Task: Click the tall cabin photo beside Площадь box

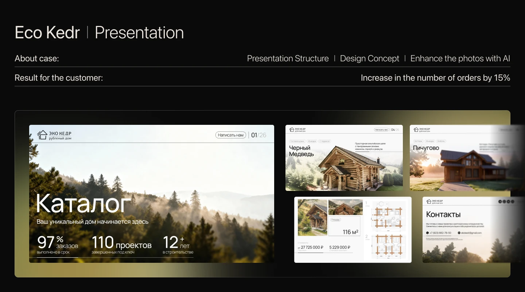Action: coord(313,218)
